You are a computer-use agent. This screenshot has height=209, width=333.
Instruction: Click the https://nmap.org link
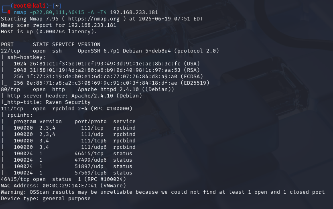(94, 19)
